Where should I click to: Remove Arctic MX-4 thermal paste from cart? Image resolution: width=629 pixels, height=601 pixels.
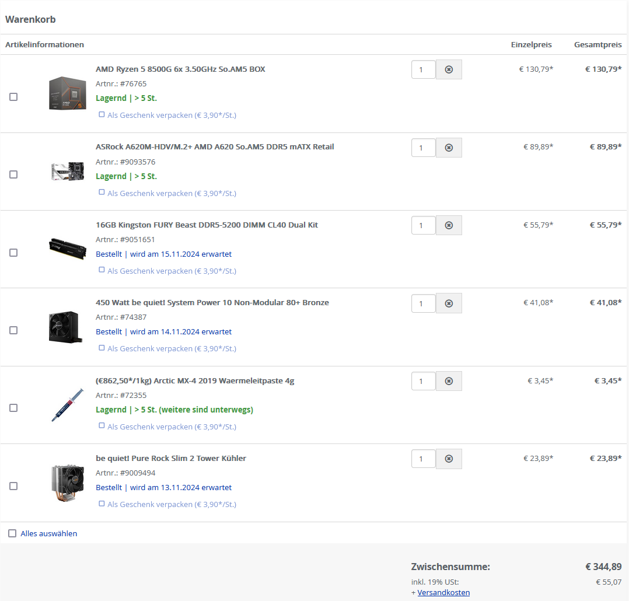(449, 381)
